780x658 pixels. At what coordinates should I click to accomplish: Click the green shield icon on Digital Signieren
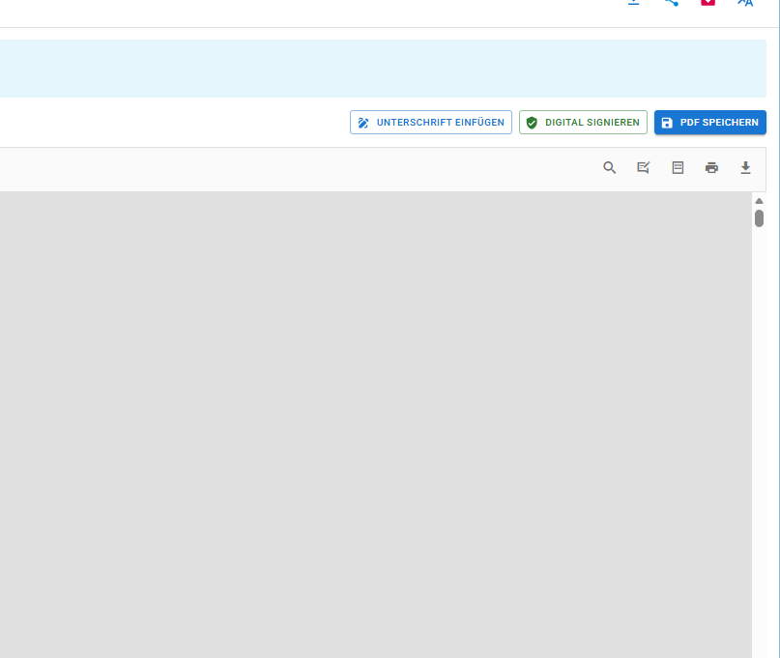532,123
